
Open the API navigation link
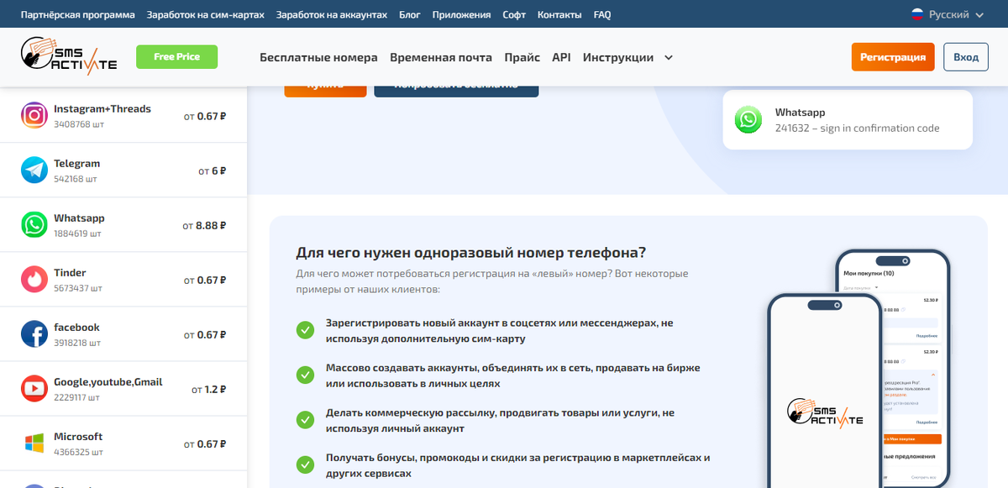click(561, 58)
